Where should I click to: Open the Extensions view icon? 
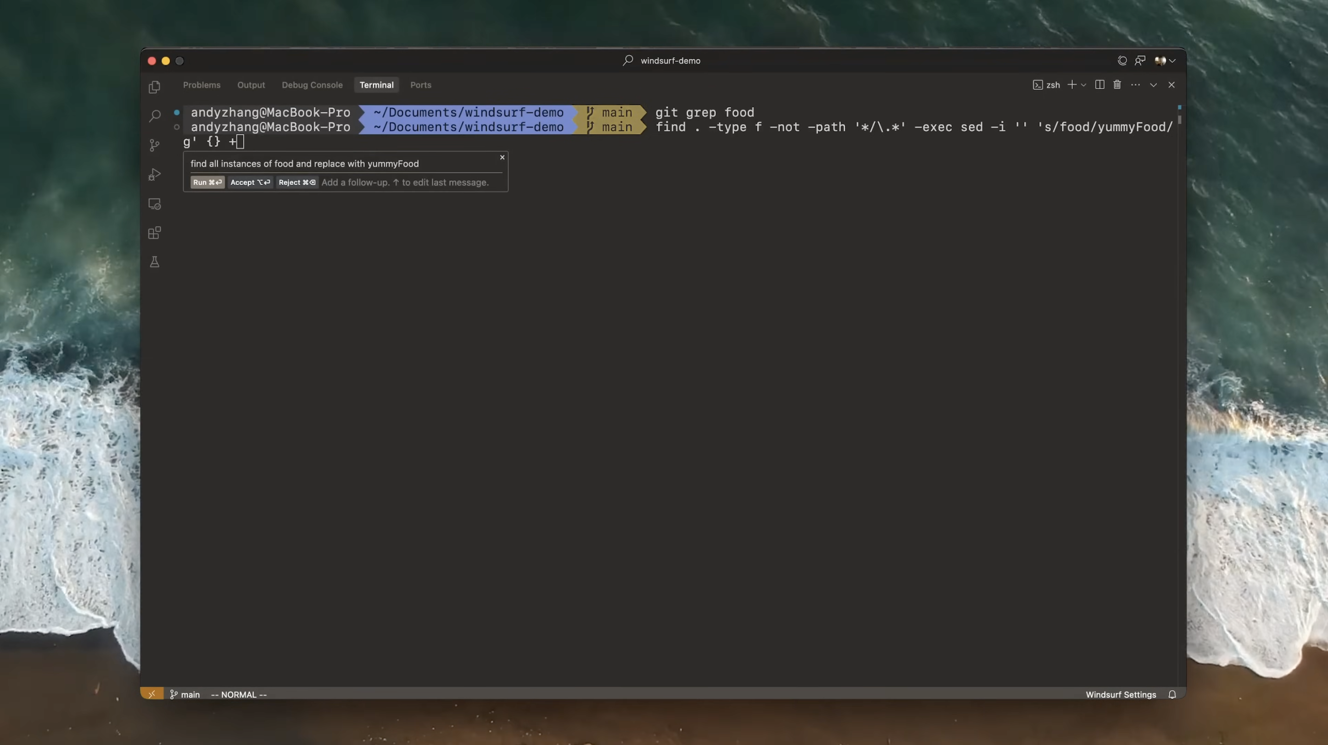tap(154, 233)
